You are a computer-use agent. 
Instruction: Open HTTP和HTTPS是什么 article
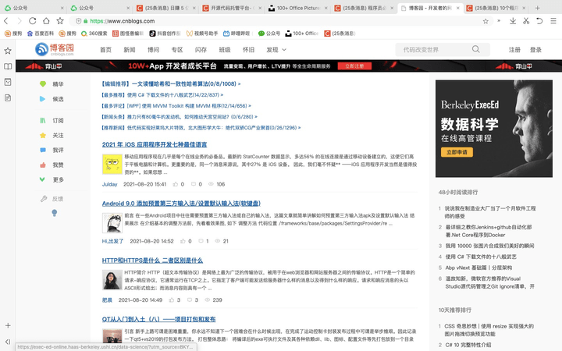tap(152, 261)
